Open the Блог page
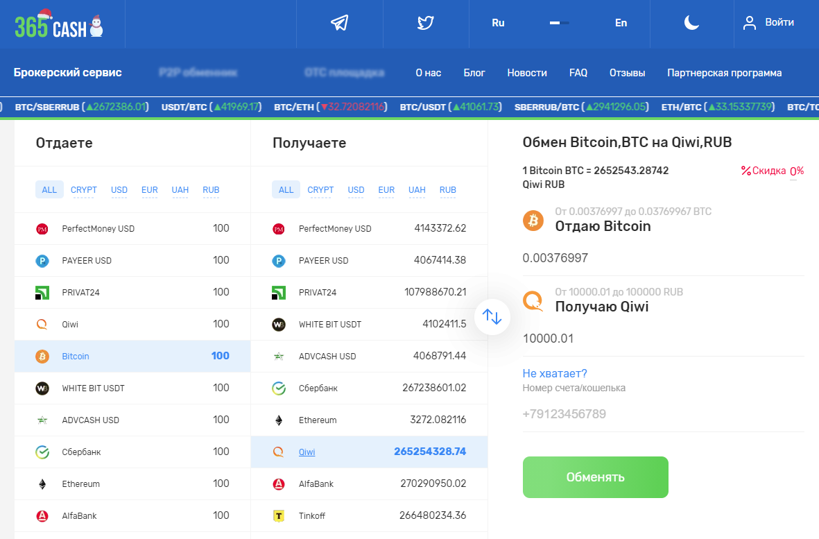Screen dimensions: 819x539 click(x=474, y=73)
